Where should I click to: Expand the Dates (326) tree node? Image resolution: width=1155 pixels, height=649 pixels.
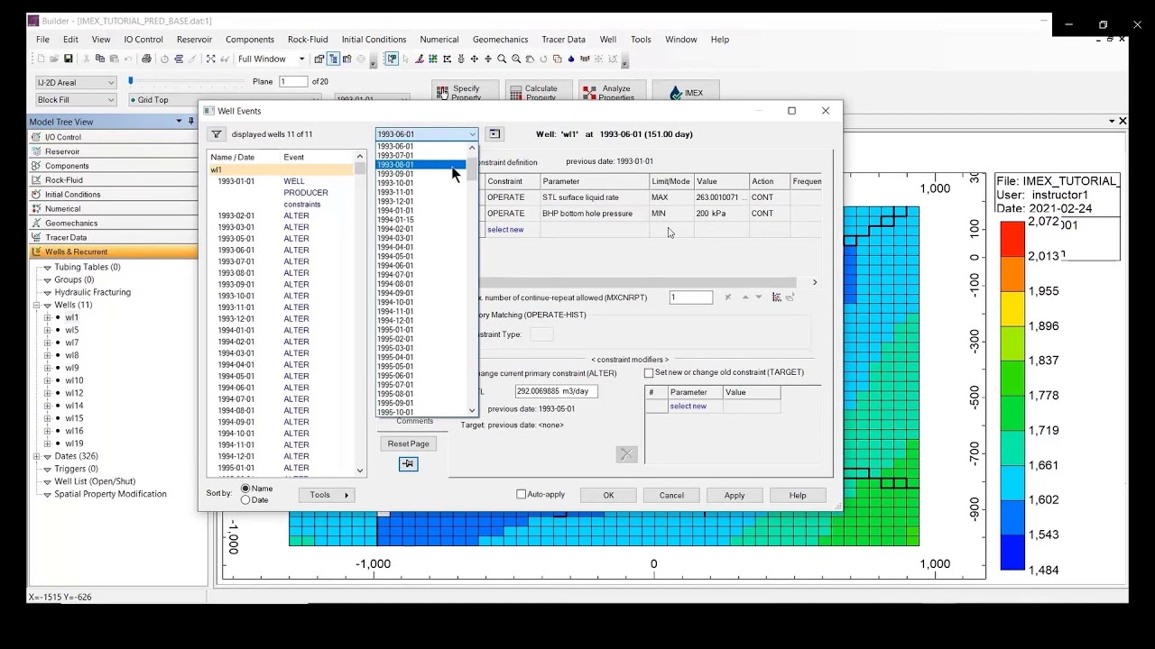pyautogui.click(x=37, y=456)
